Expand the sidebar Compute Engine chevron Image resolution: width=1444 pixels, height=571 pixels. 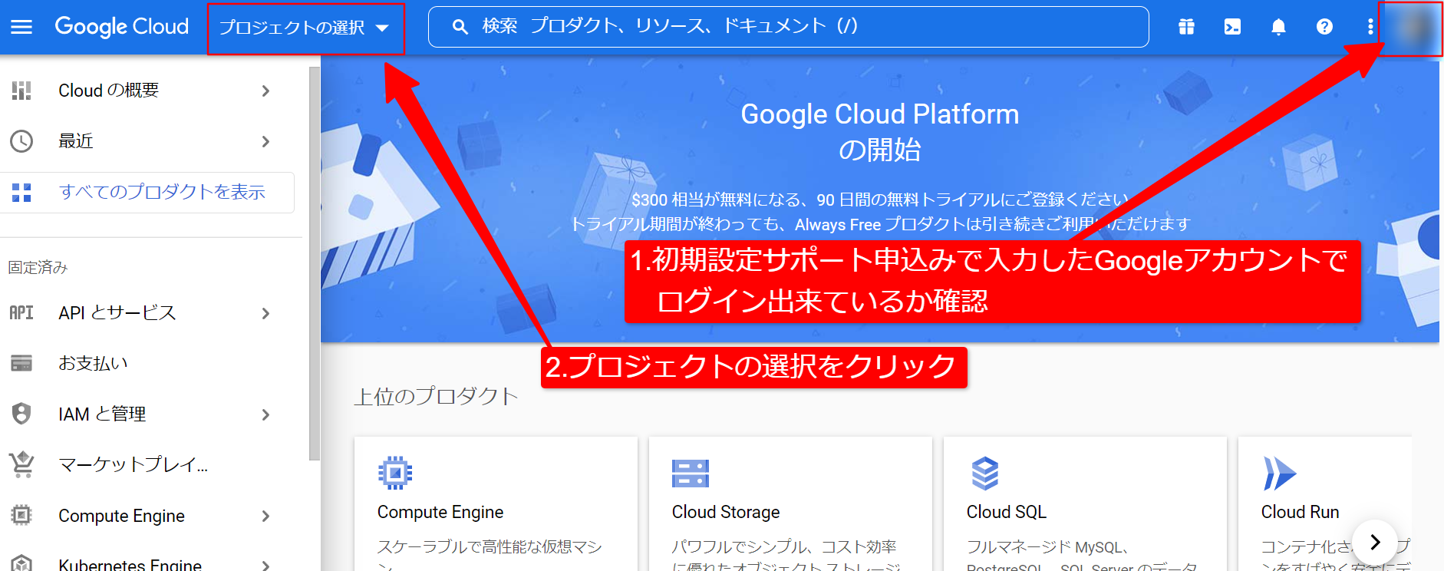265,516
